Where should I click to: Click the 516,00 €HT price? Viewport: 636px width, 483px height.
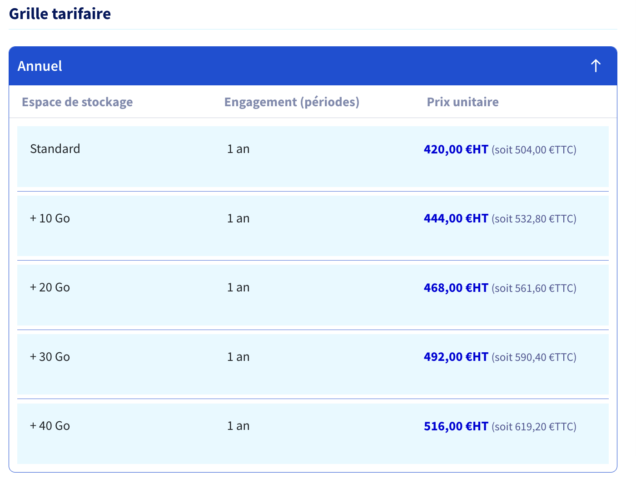(456, 426)
